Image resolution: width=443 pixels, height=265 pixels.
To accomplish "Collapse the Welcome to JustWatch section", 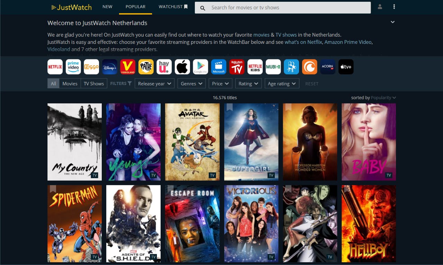I will click(x=392, y=22).
